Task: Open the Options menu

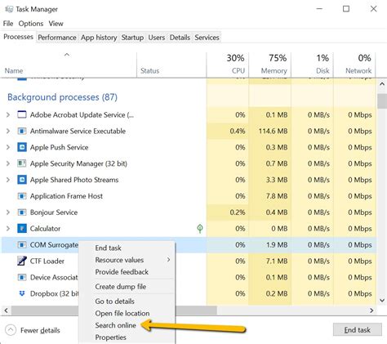Action: click(x=31, y=24)
